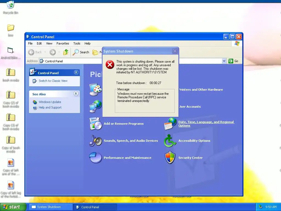Maximize the Control Panel window

[x=232, y=37]
